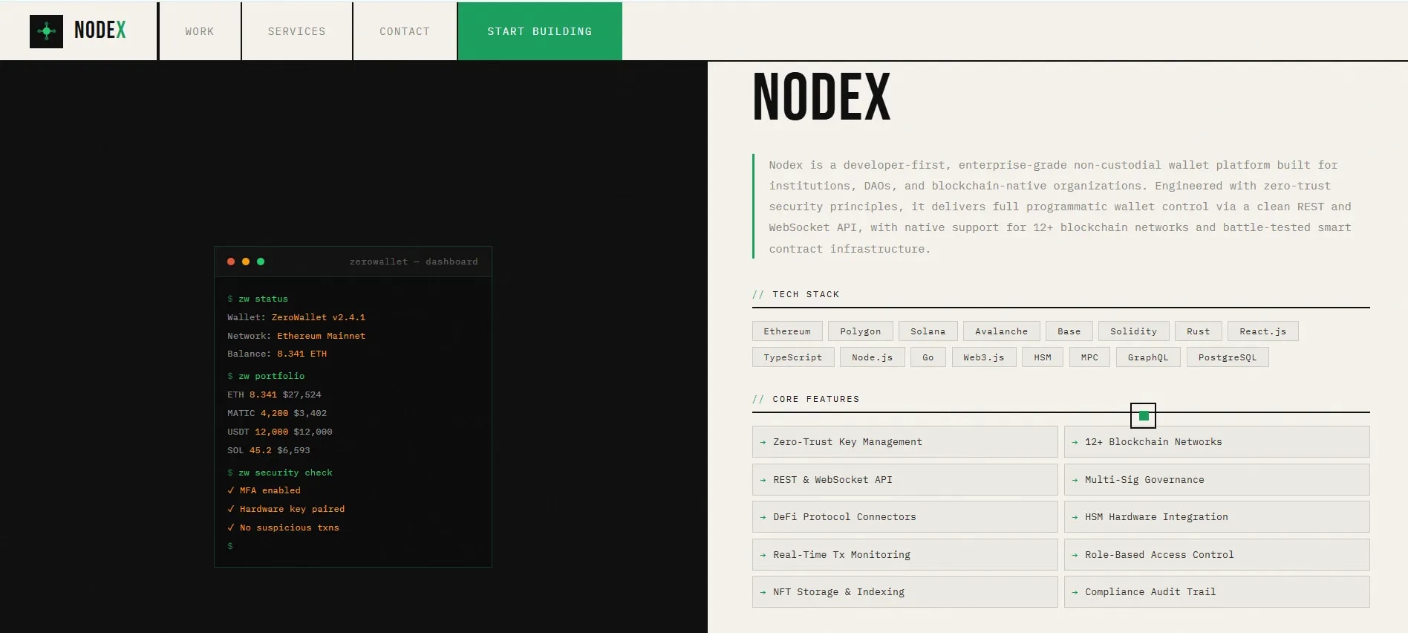Click the HSM tag in tech stack
The height and width of the screenshot is (633, 1408).
point(1043,357)
